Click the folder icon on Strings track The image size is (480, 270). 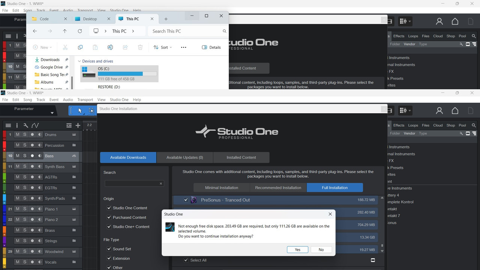click(x=74, y=241)
